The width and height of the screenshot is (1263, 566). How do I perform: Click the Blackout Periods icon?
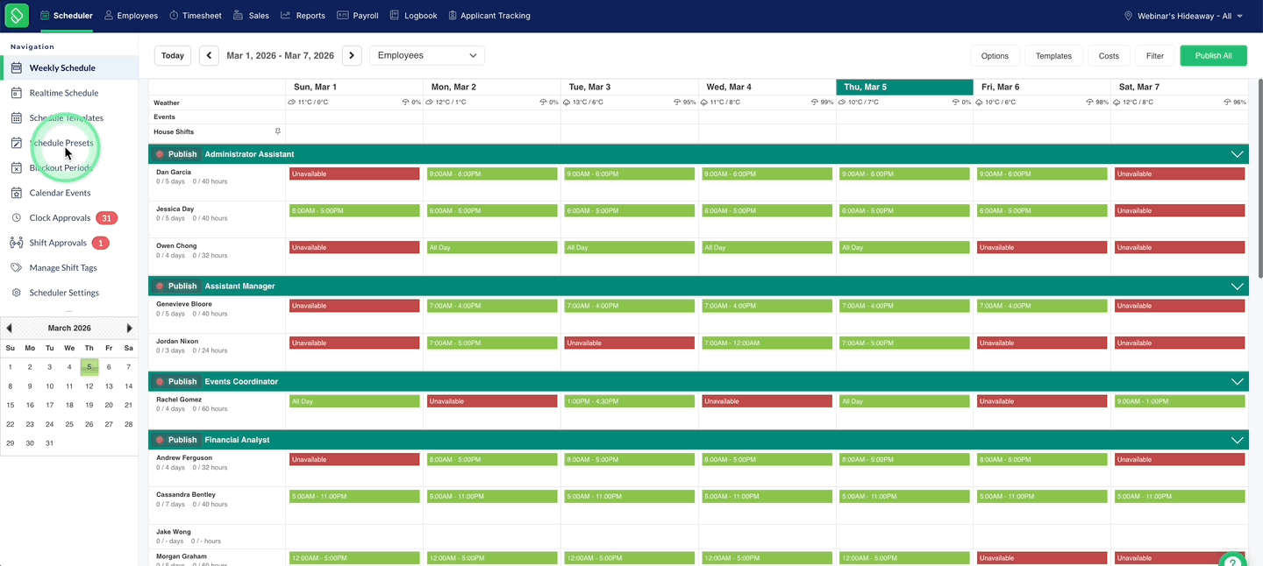click(x=17, y=167)
